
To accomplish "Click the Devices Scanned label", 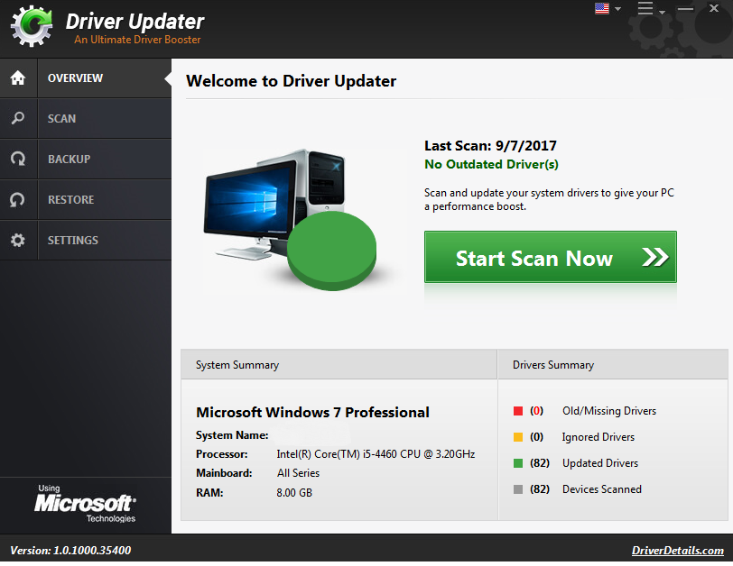I will pos(601,489).
